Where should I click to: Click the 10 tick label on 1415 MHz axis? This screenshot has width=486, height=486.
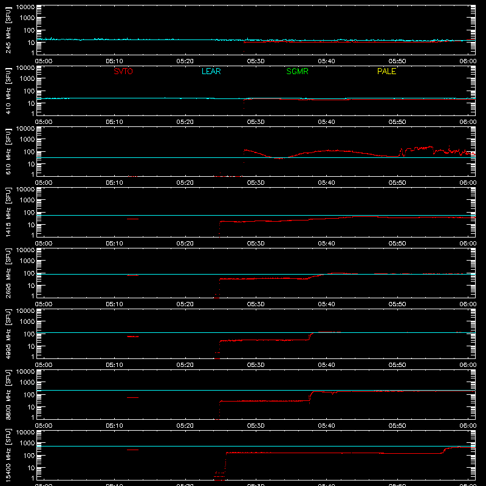tap(31, 225)
